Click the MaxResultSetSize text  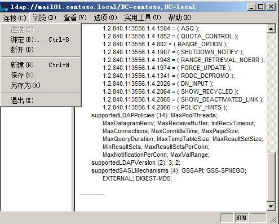coord(238,139)
